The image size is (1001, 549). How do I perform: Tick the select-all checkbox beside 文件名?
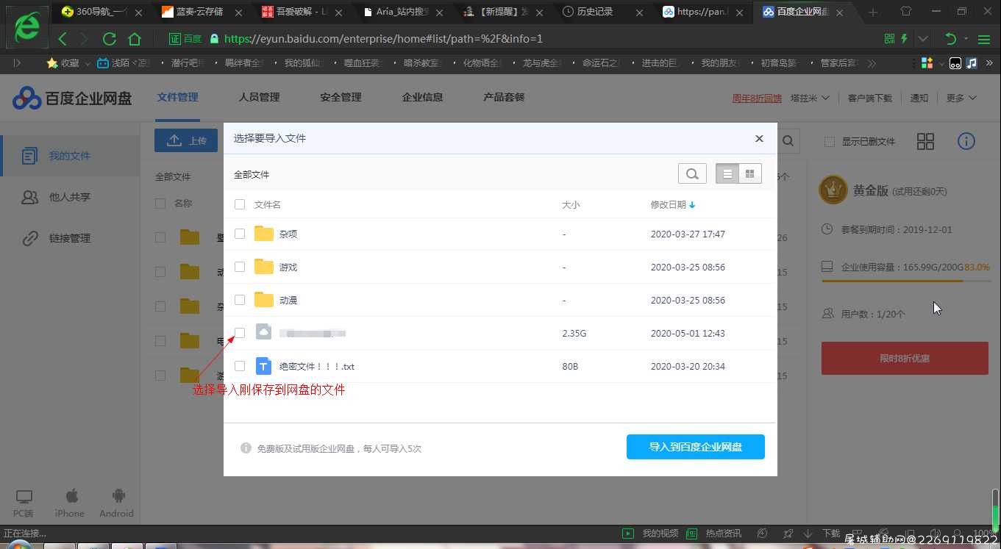(x=240, y=204)
